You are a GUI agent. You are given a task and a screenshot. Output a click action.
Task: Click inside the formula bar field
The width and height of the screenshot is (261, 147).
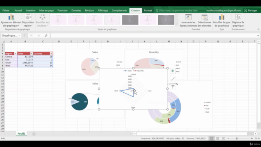(153, 36)
